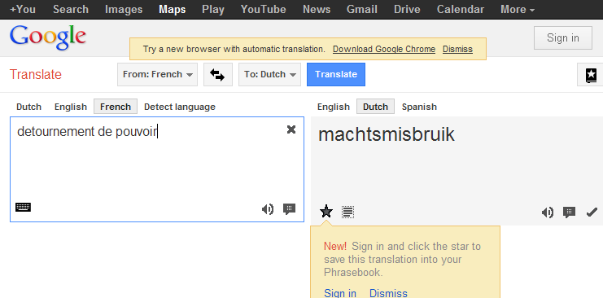Screen dimensions: 603x298
Task: Select English as the source language
Action: [x=71, y=107]
